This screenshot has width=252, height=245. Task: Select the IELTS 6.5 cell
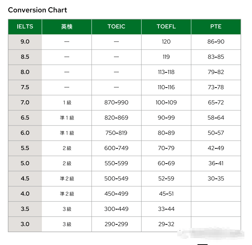25,118
